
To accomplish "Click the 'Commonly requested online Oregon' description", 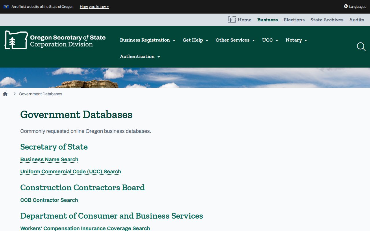I will (x=86, y=131).
